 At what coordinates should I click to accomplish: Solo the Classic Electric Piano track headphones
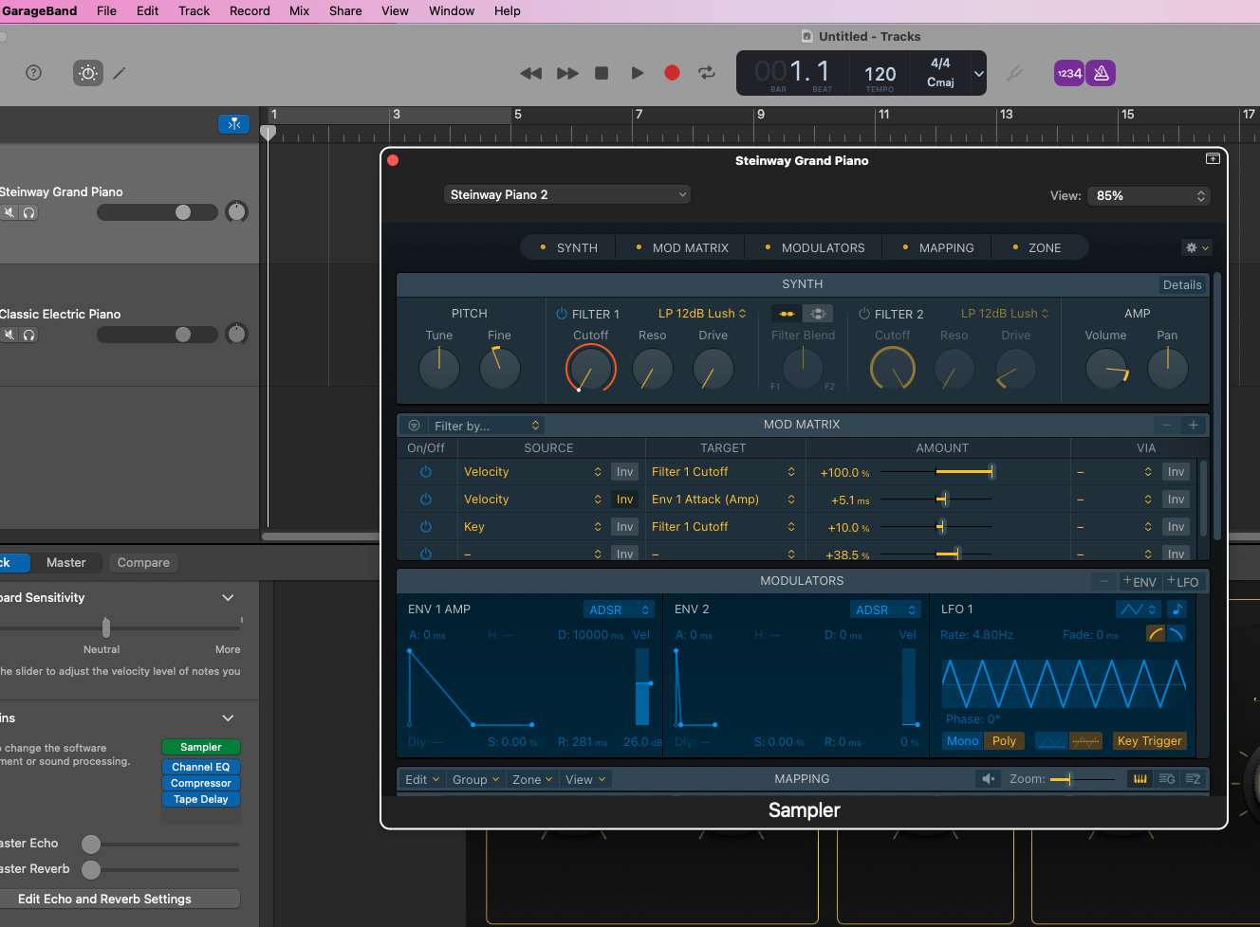[x=29, y=335]
